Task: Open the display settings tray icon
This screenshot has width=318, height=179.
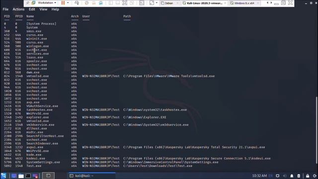Action: [277, 176]
